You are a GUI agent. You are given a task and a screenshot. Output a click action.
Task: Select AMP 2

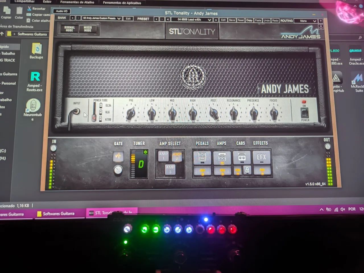coord(177,156)
